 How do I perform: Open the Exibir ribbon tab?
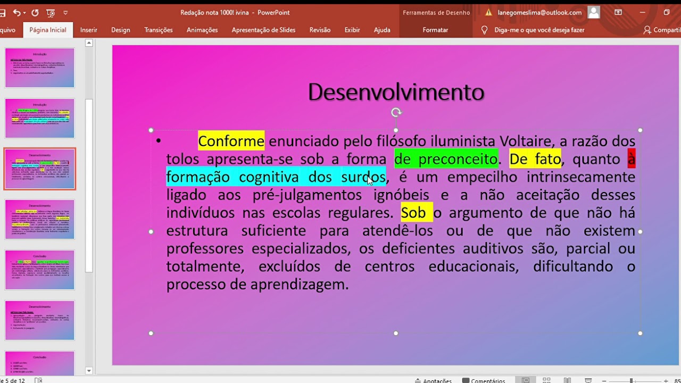(x=352, y=30)
